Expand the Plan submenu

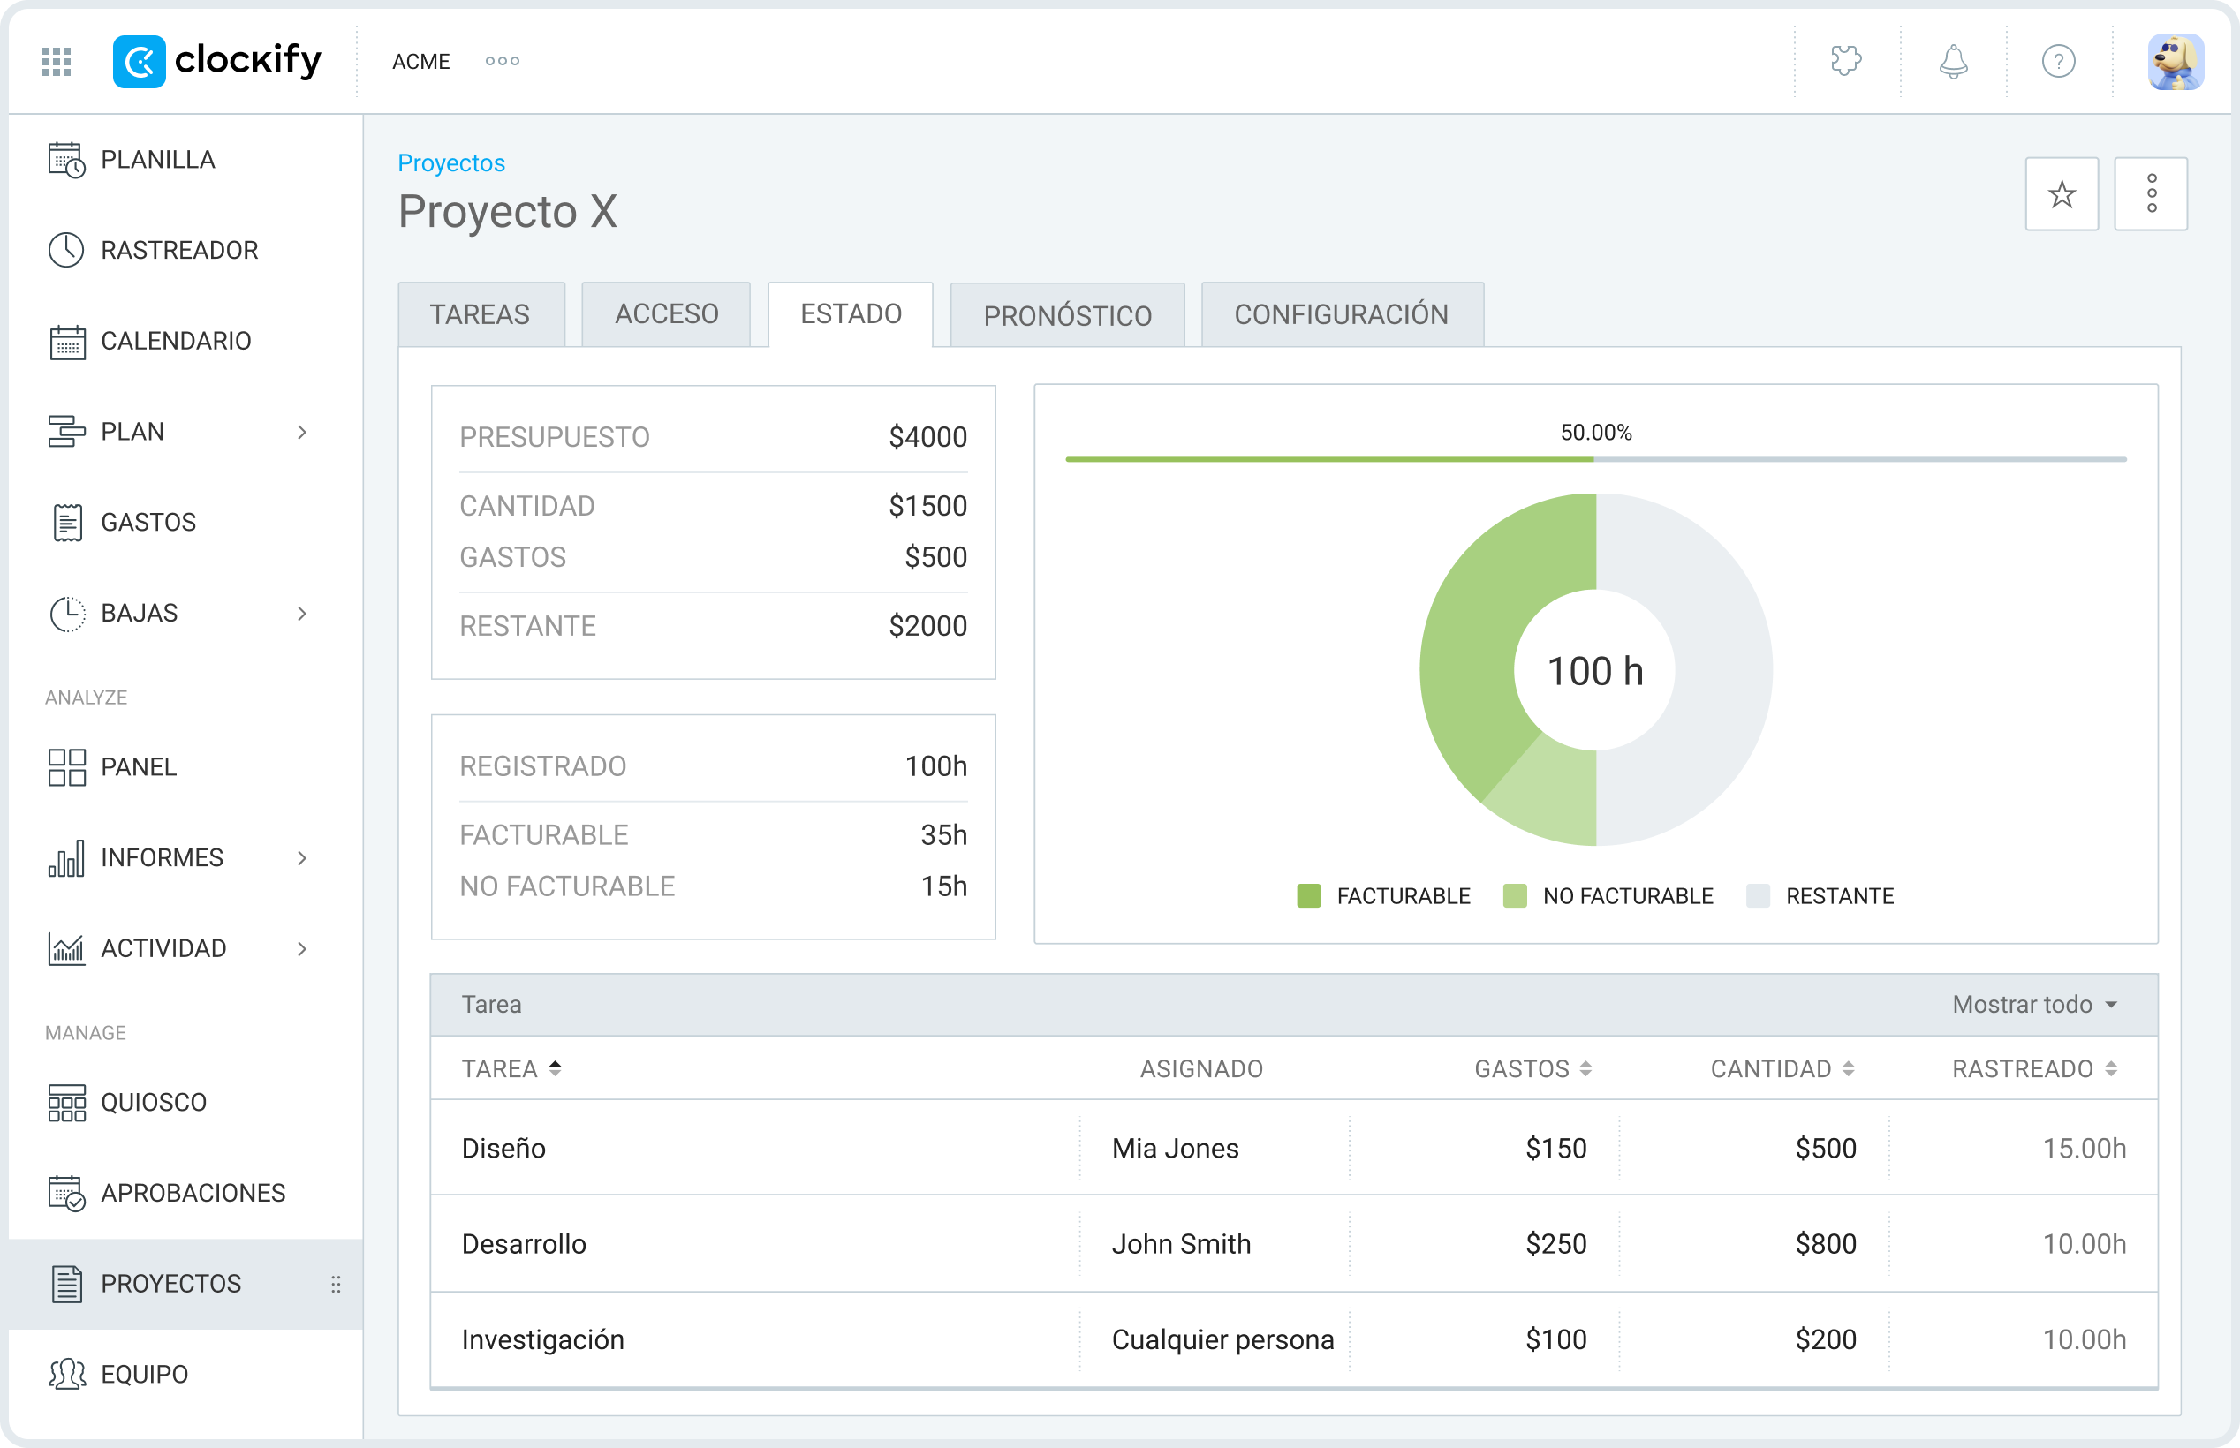301,432
